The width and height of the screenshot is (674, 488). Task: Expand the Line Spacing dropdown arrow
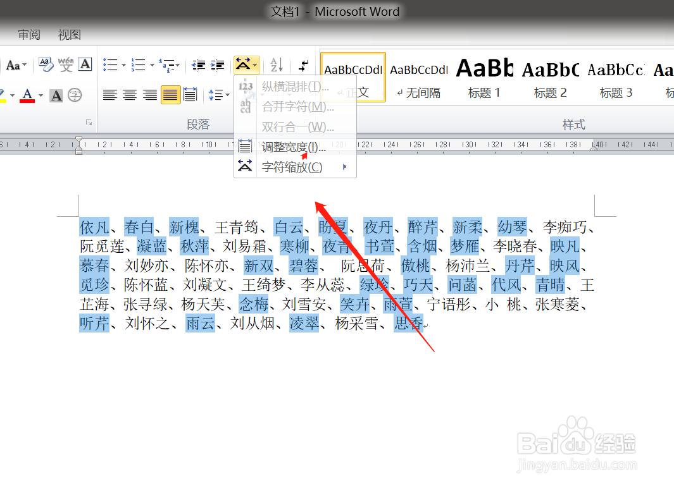227,95
